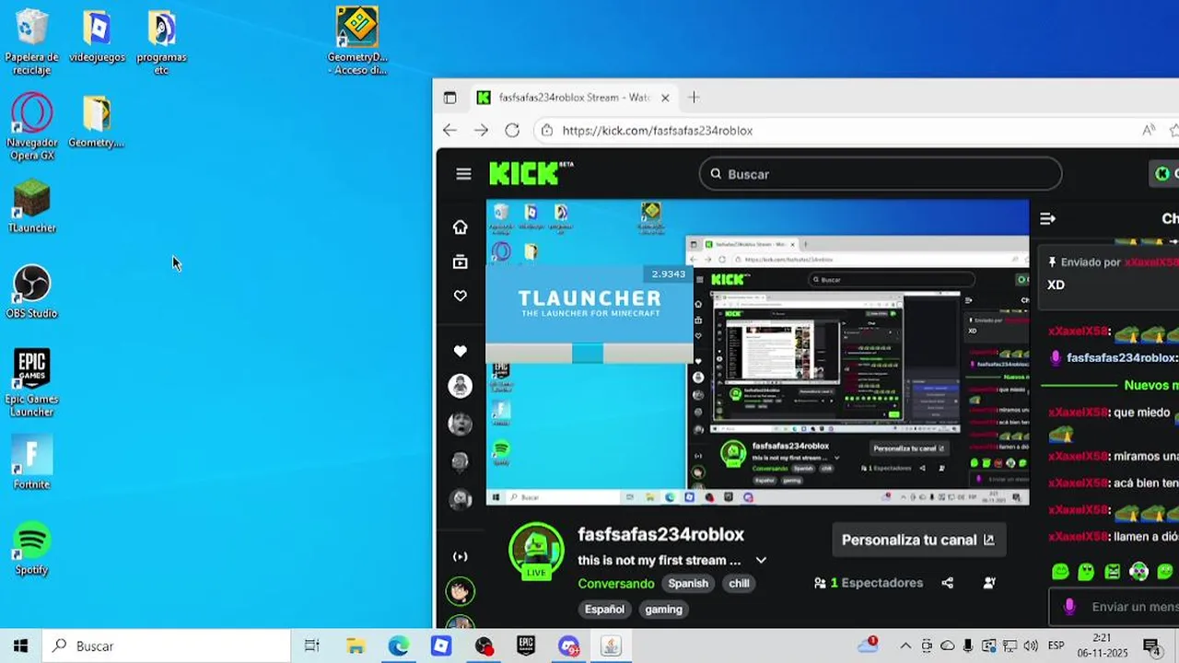The image size is (1179, 663).
Task: Click the purple chat identity badge icon
Action: [1068, 607]
